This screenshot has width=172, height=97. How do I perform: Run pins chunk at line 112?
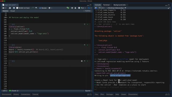tap(88, 45)
